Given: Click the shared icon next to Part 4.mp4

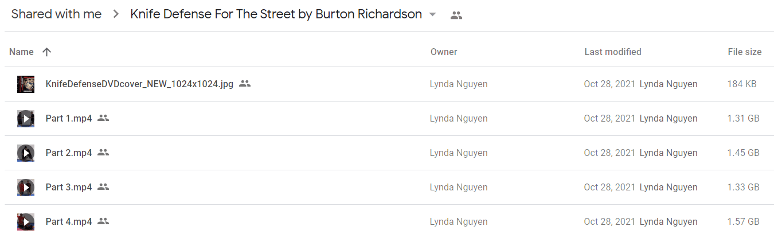Looking at the screenshot, I should coord(103,221).
